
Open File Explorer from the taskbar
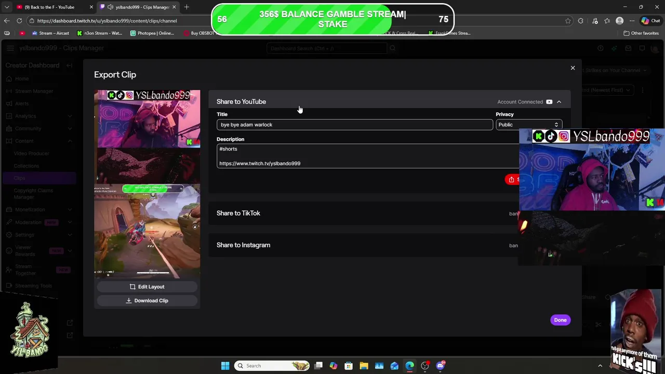(x=364, y=366)
